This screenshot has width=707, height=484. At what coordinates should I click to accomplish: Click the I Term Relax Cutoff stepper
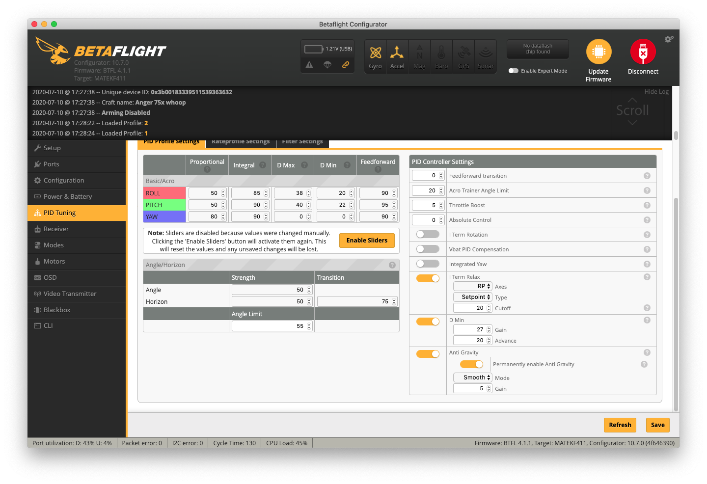(x=489, y=308)
